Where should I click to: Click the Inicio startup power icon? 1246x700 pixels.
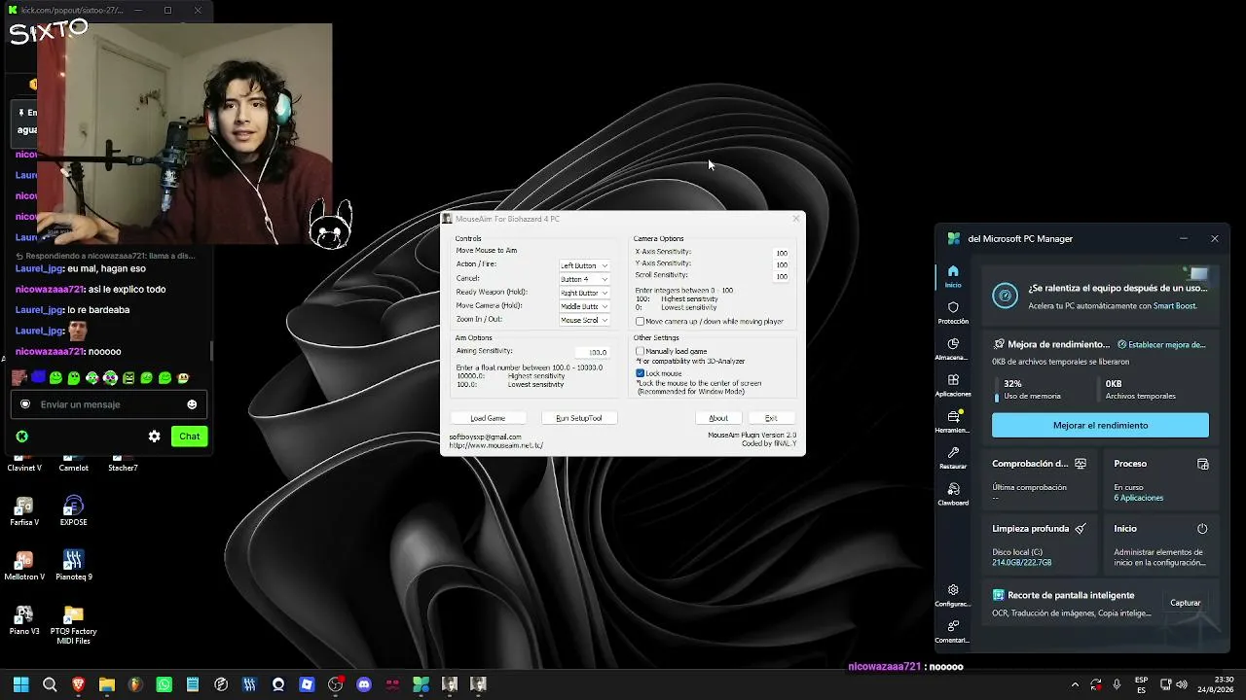1202,529
